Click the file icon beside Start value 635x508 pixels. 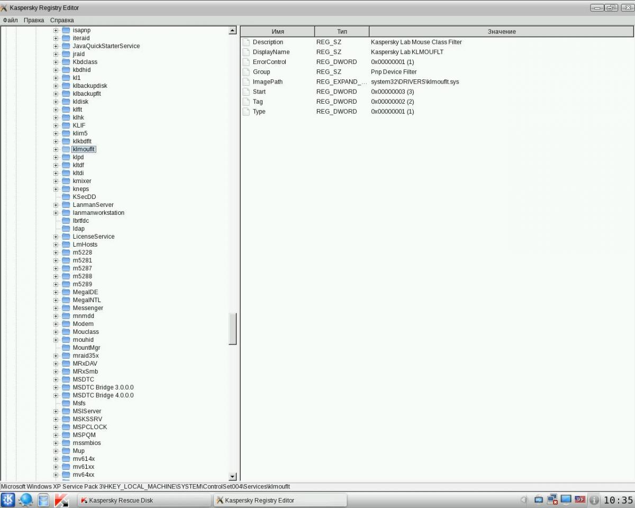tap(246, 92)
